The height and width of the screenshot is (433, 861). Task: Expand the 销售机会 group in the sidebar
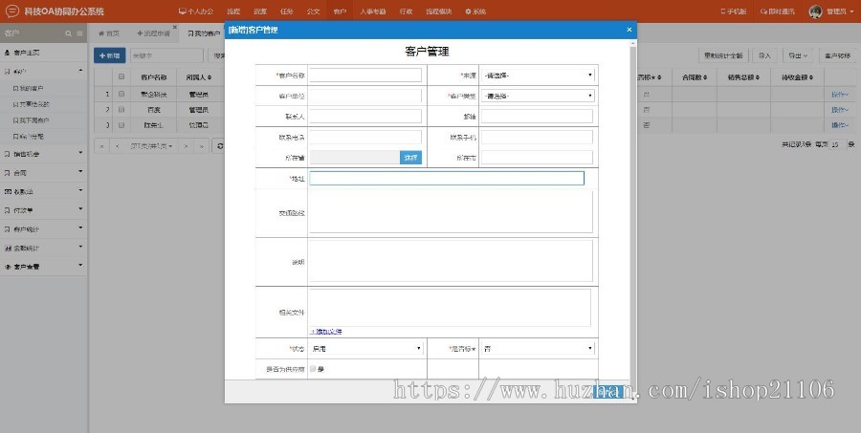pyautogui.click(x=43, y=154)
